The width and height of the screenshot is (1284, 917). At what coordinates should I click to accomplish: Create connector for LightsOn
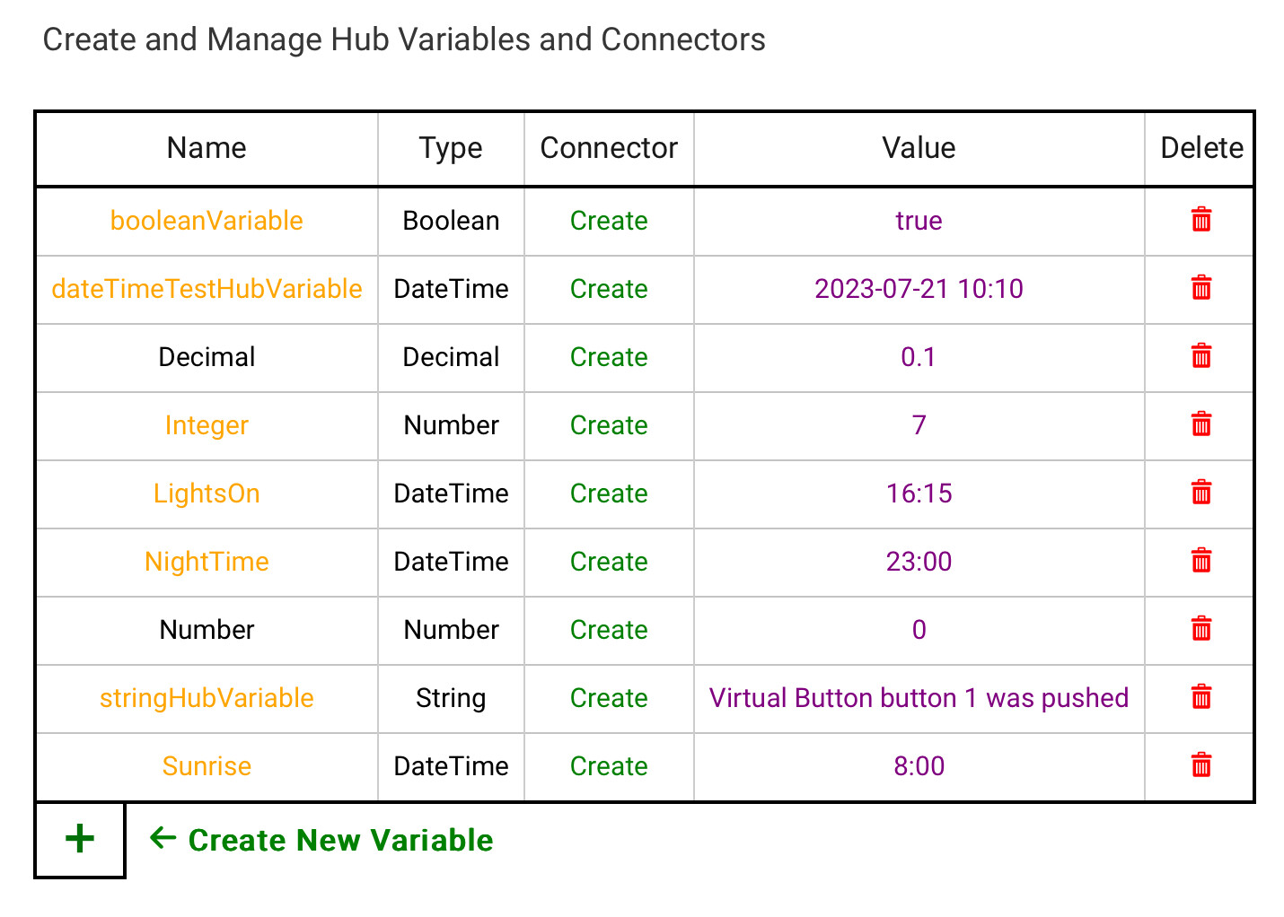pos(609,493)
